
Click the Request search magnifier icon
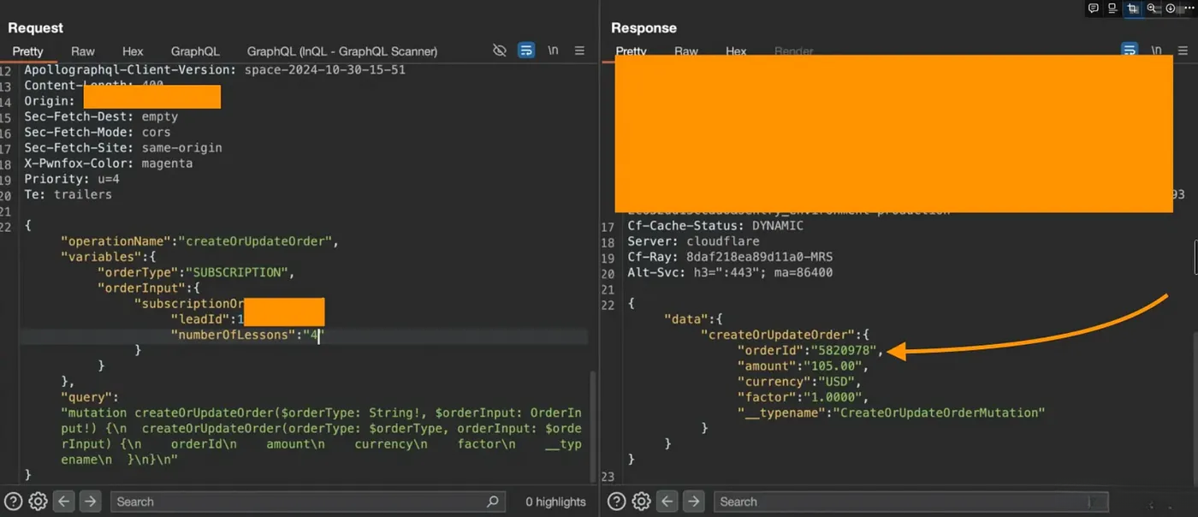(x=492, y=502)
